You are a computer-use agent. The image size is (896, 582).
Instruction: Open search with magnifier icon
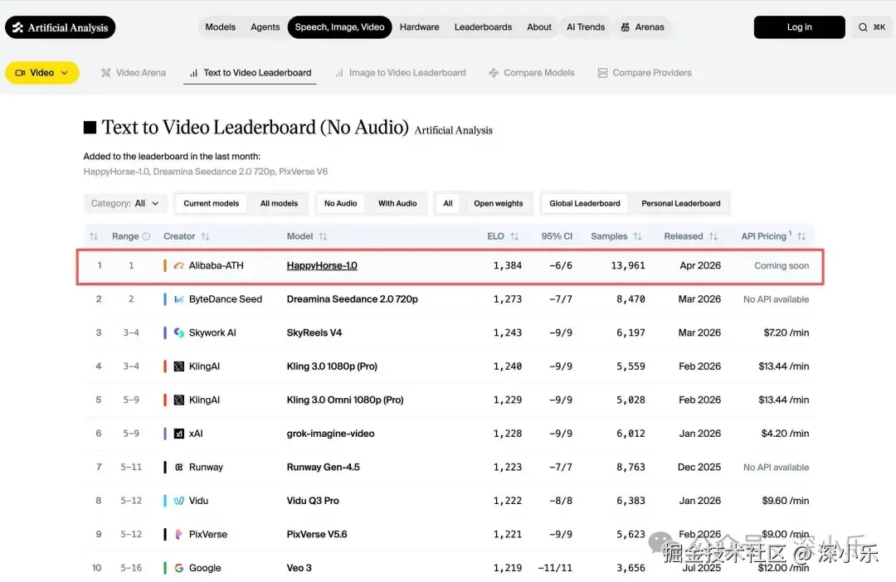(871, 27)
